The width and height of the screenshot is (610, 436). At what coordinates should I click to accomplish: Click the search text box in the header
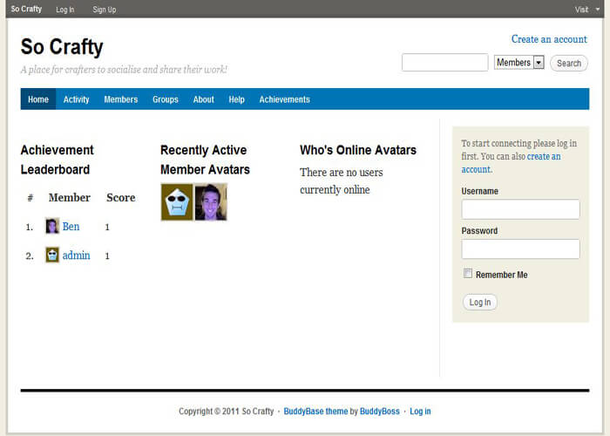(x=445, y=62)
